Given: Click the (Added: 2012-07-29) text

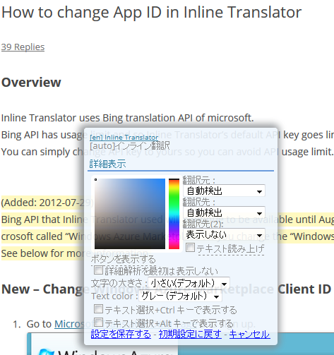Looking at the screenshot, I should (47, 203).
